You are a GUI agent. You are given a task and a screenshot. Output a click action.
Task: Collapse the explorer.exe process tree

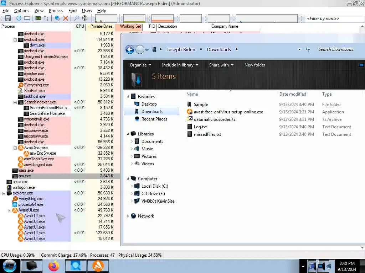pos(4,193)
